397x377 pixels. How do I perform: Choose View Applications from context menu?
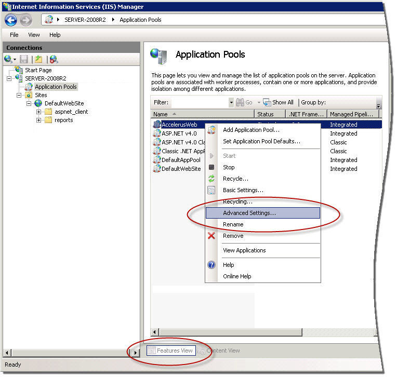tap(262, 250)
